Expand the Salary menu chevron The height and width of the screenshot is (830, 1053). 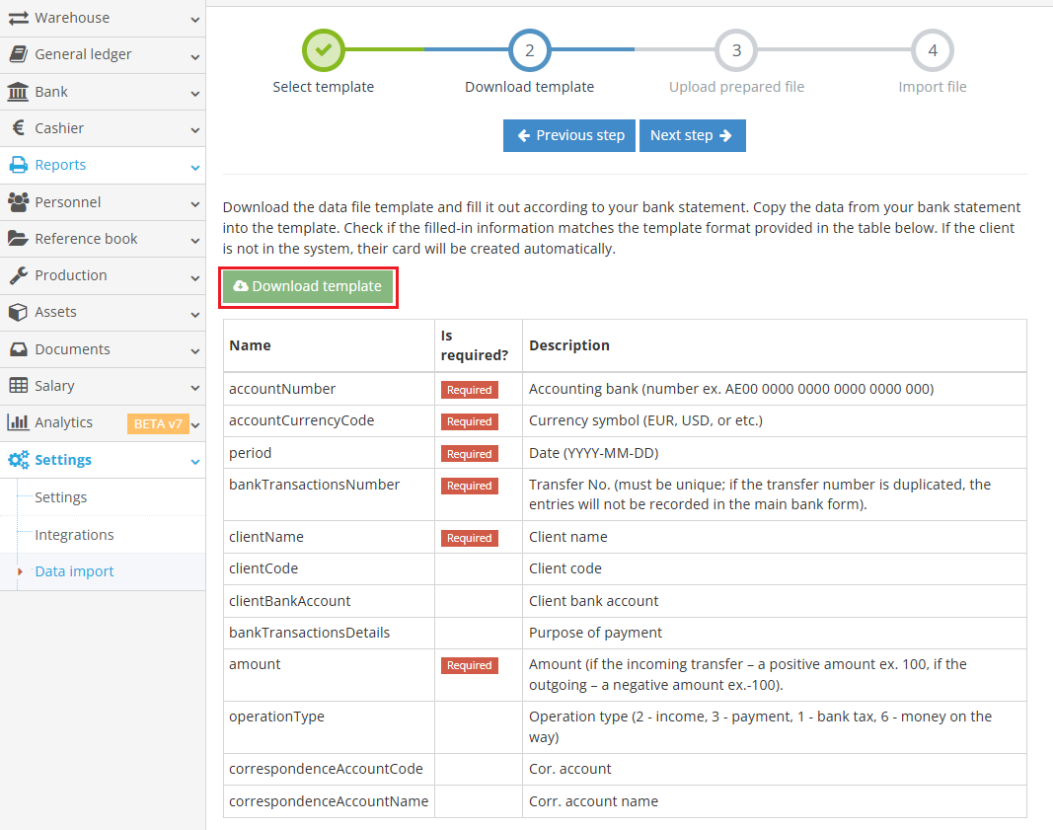(x=195, y=387)
